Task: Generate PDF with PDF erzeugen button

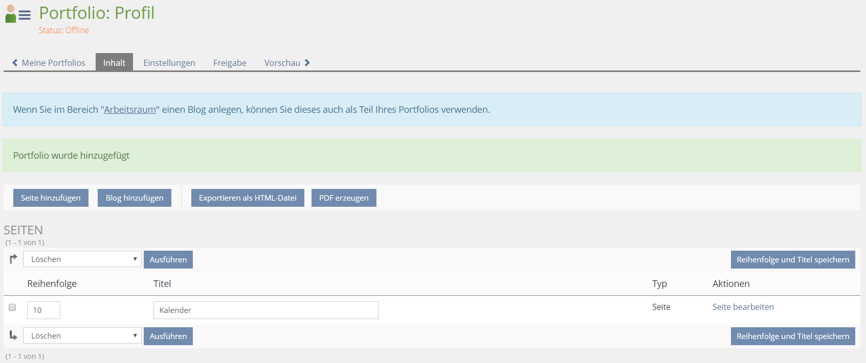Action: pos(344,198)
